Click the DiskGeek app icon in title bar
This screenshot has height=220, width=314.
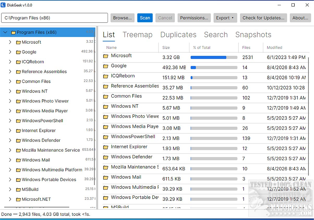tap(3, 5)
